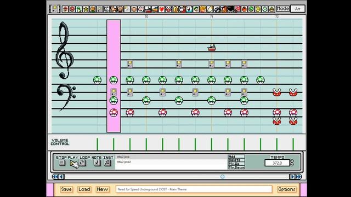Viewport: 351px width, 197px height.
Task: Select the Car instrument icon
Action: point(155,9)
